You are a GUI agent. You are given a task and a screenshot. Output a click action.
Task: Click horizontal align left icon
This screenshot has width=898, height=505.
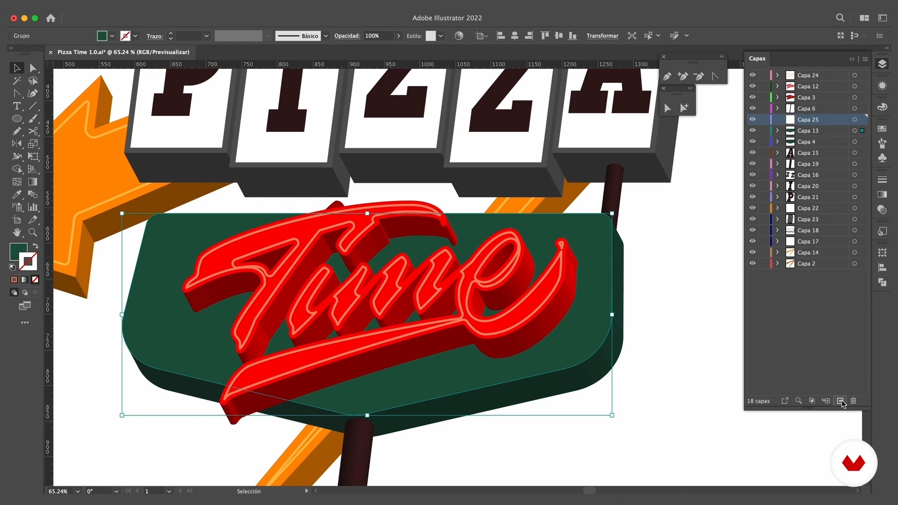[x=500, y=36]
